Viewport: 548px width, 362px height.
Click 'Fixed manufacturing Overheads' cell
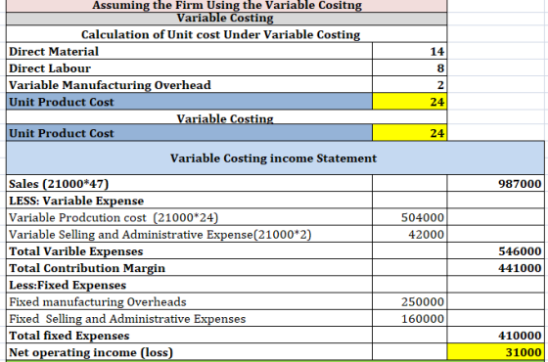coord(189,301)
